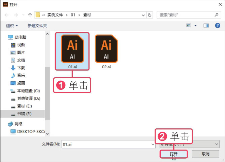Click the 文件名 input field
This screenshot has height=162, width=225.
click(x=108, y=144)
